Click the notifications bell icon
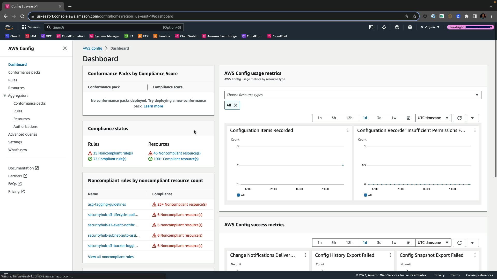Viewport: 497px width, 279px height. pyautogui.click(x=384, y=27)
